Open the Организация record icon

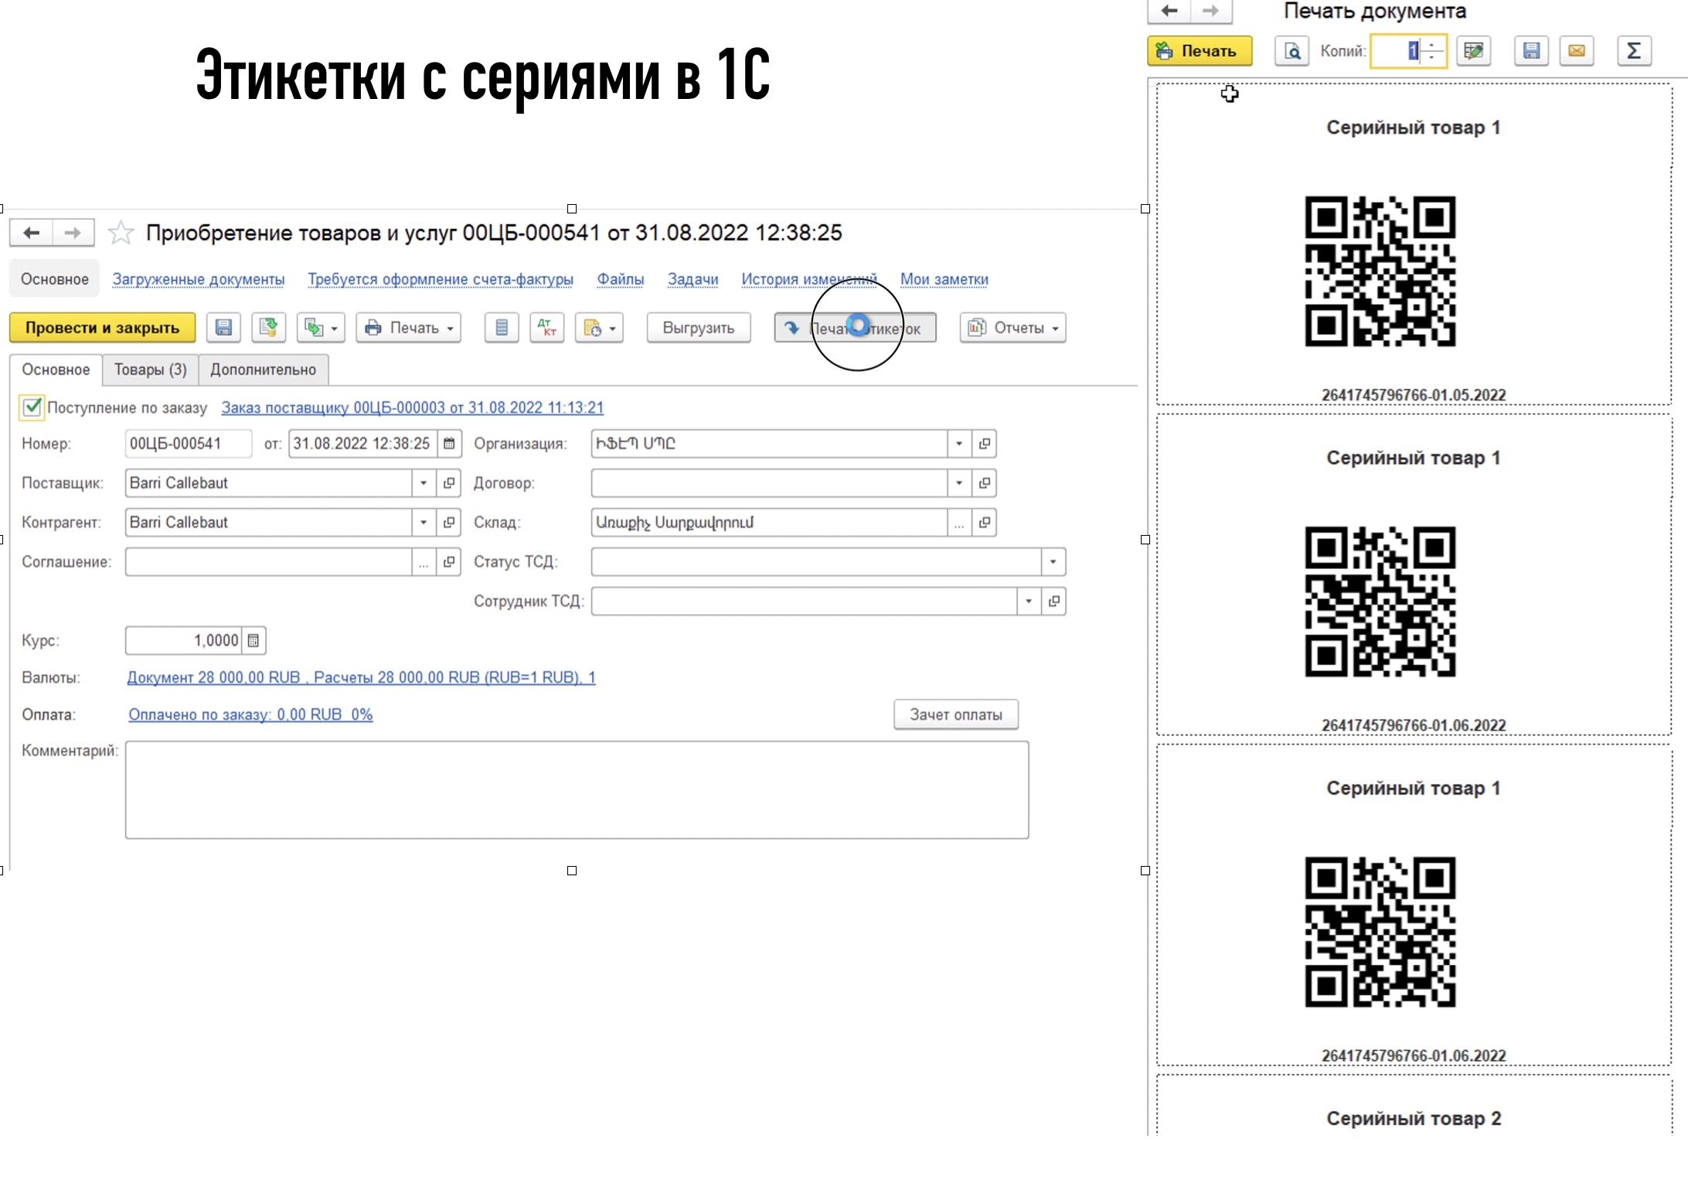click(985, 444)
